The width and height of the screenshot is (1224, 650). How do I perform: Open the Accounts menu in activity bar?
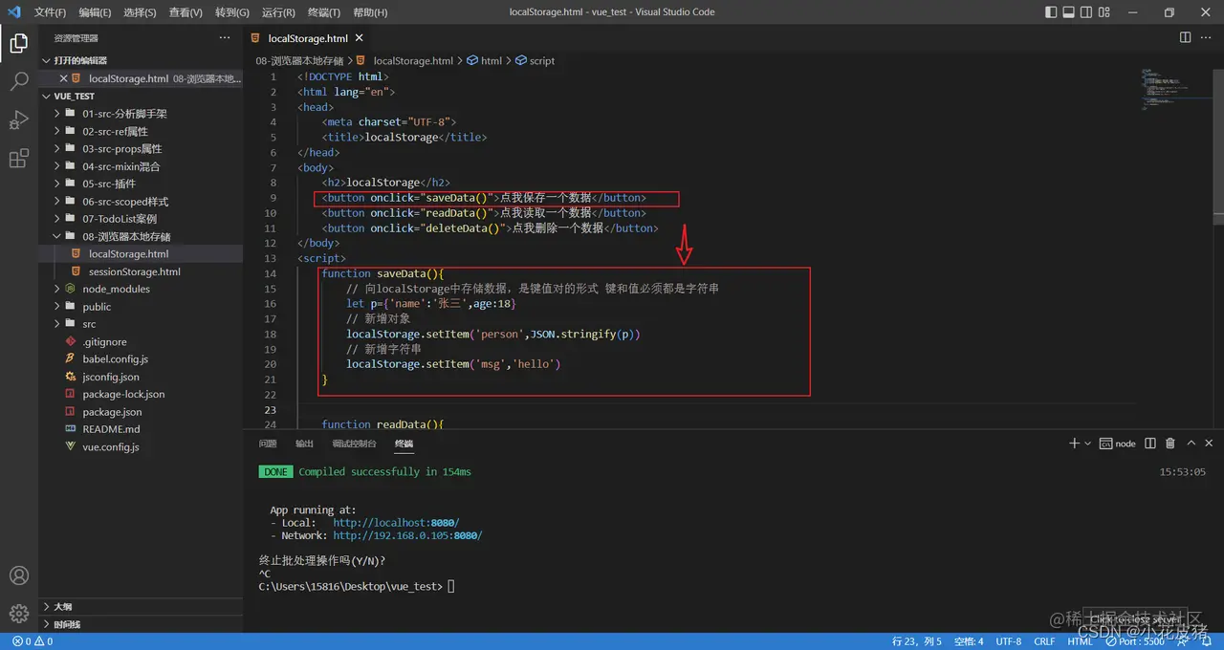tap(18, 575)
